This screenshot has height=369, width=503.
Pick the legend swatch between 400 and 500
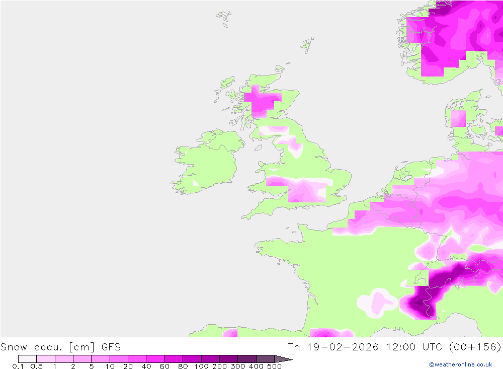point(265,359)
